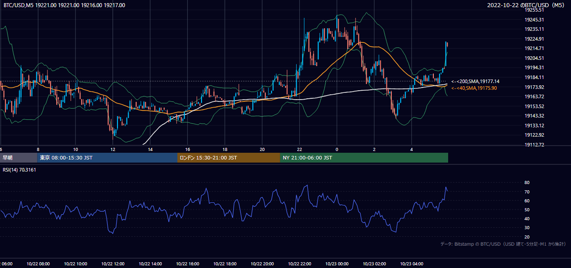Click hour label 18 under the price chart
Viewport: 571px width, 268px height.
pos(225,150)
